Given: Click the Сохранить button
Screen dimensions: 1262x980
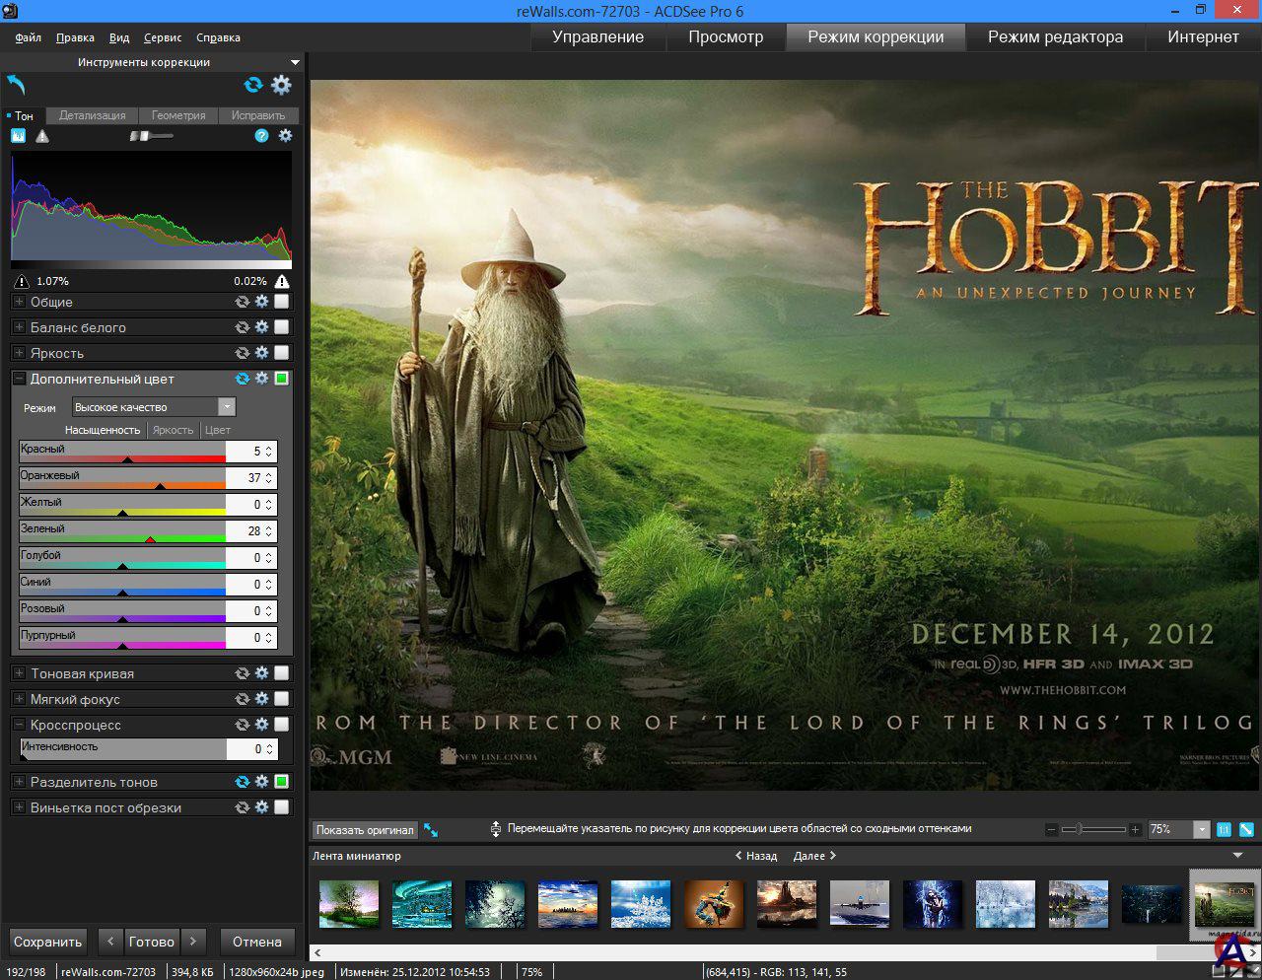Looking at the screenshot, I should click(47, 942).
